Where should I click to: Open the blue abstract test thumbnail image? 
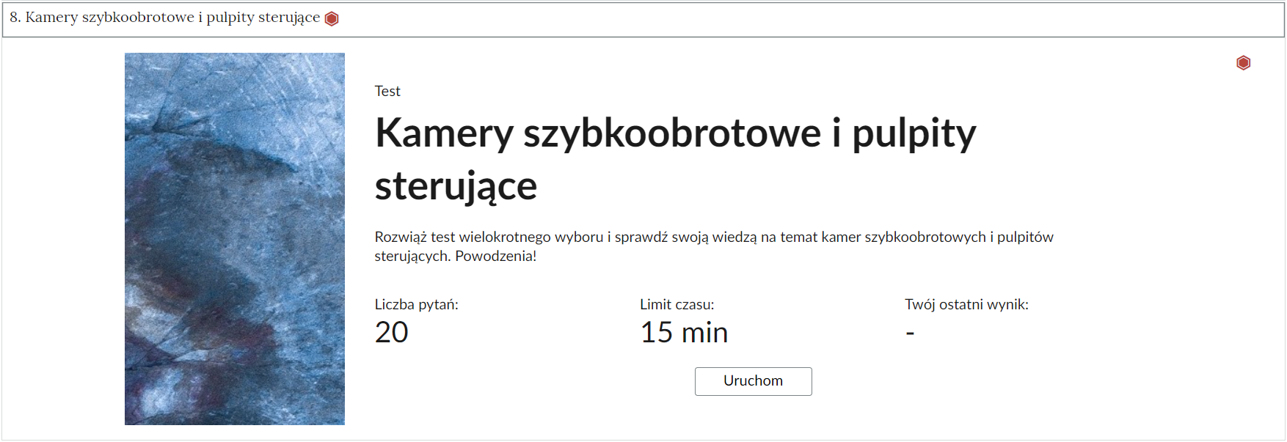[235, 239]
